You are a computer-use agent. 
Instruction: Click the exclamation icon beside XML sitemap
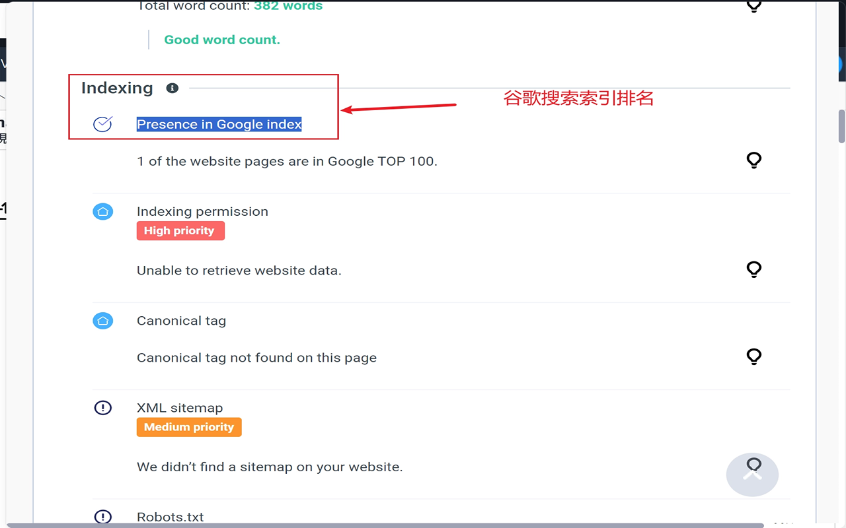pyautogui.click(x=102, y=408)
